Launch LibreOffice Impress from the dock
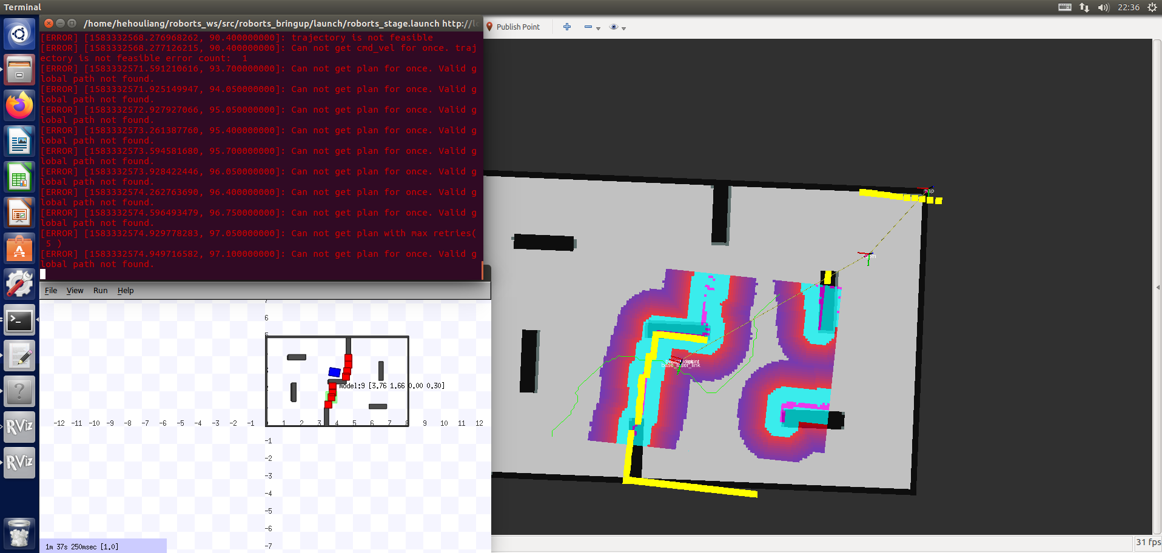The width and height of the screenshot is (1162, 553). click(19, 213)
